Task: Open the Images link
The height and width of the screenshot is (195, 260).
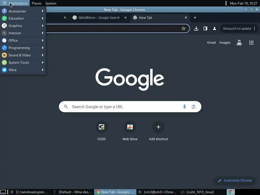Action: click(225, 43)
